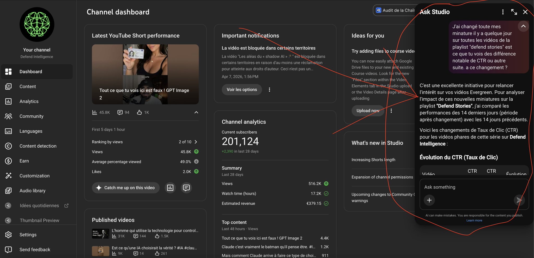Click likes icon showing 1.5K

(x=157, y=236)
